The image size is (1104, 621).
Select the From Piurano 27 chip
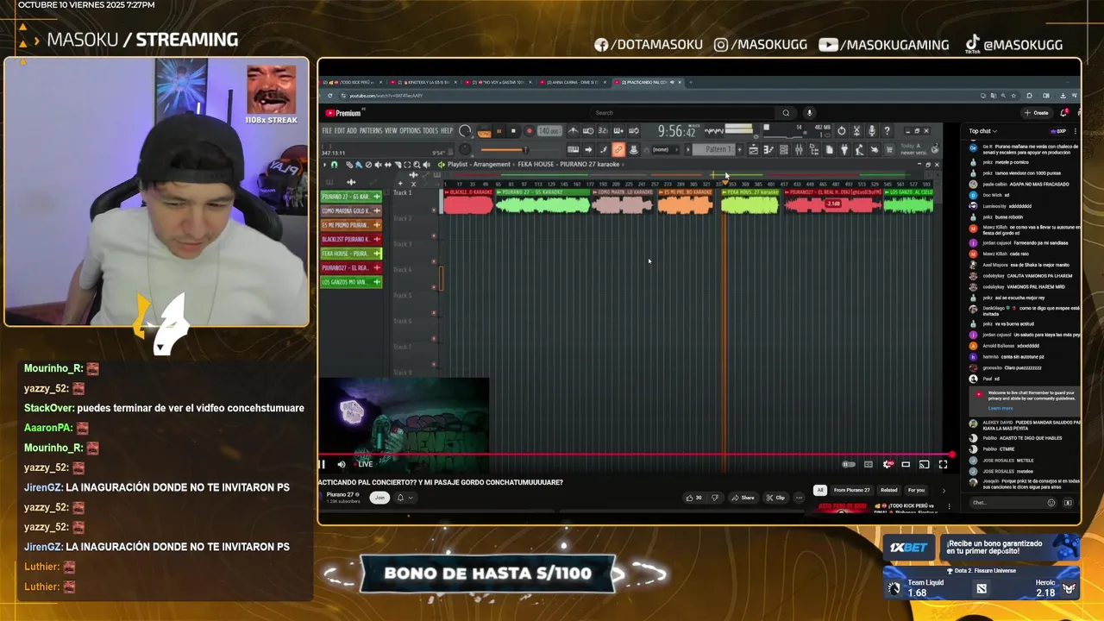(851, 490)
